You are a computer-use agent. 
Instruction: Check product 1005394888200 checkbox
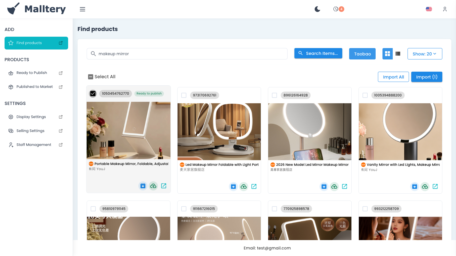coord(365,95)
